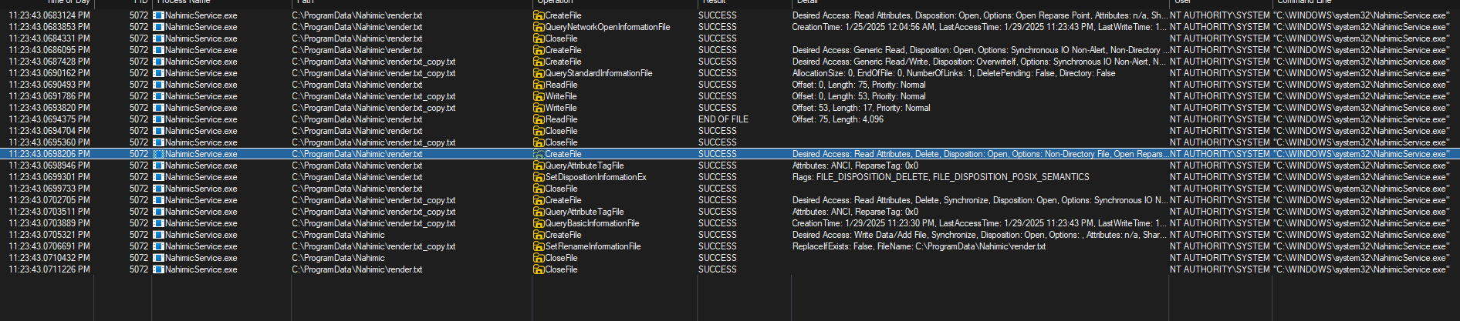Click the QueryNetworkOpenInformationFile operation icon
Image resolution: width=1460 pixels, height=321 pixels.
click(x=539, y=27)
